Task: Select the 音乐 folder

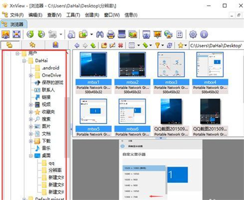Action: 43,148
